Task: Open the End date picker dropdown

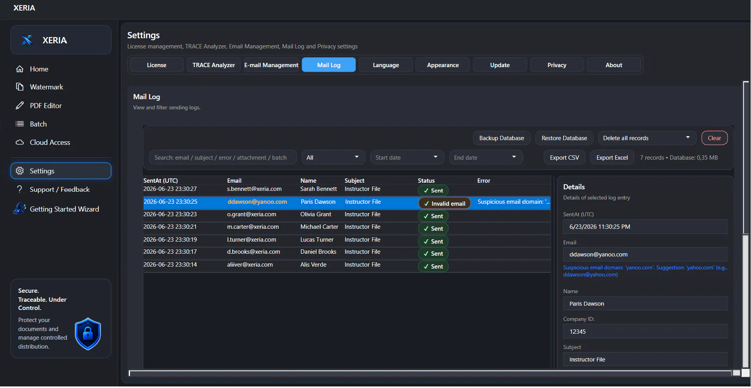Action: pyautogui.click(x=486, y=157)
